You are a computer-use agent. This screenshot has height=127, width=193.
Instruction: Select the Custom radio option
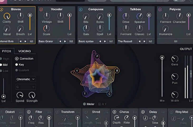pyautogui.click(x=17, y=70)
